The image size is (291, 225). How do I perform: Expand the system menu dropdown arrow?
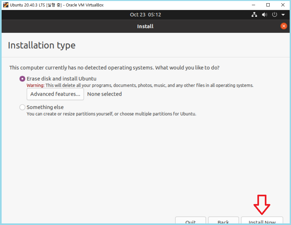283,15
